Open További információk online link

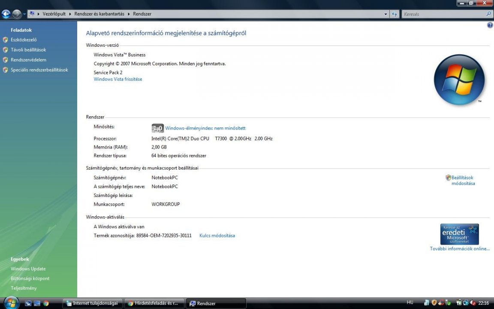(460, 249)
